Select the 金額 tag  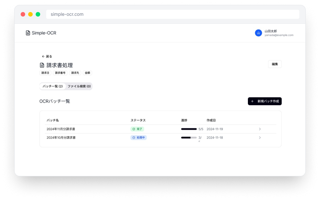click(88, 73)
